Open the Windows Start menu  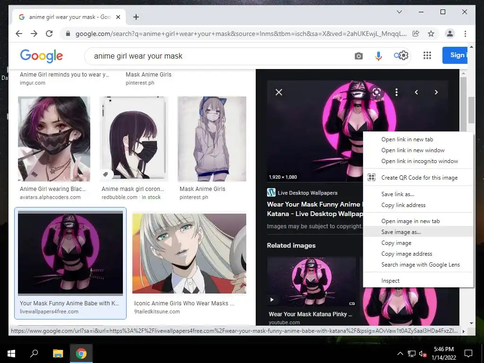(11, 354)
